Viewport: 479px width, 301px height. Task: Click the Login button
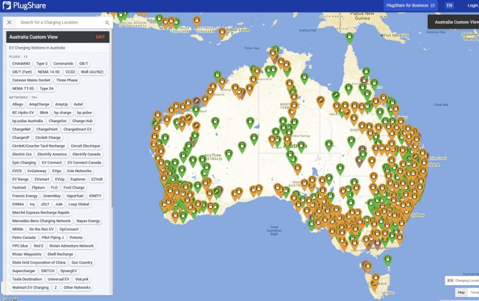click(x=472, y=5)
